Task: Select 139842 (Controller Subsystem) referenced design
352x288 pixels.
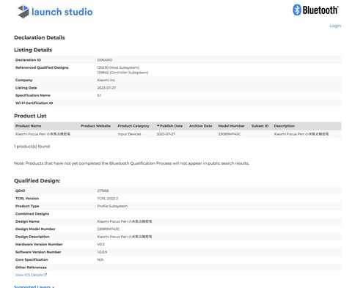Action: coord(122,73)
